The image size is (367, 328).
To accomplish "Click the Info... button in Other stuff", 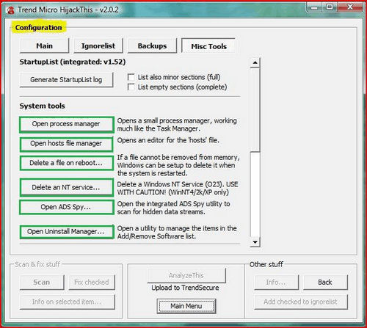I will coord(276,283).
